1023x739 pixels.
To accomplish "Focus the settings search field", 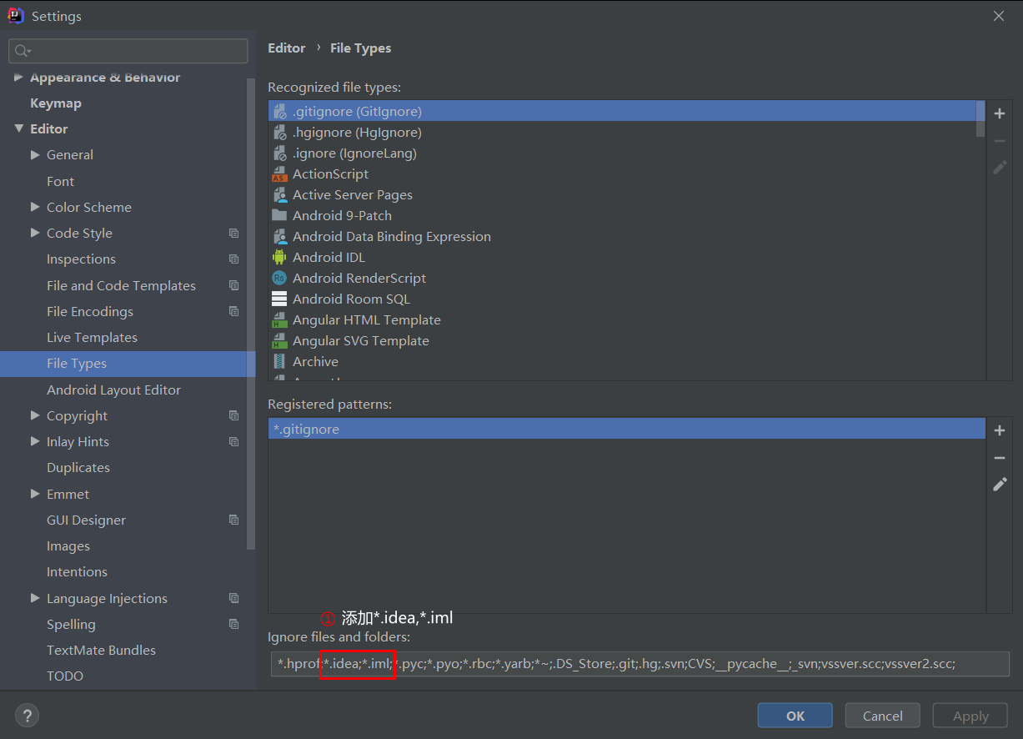I will point(128,51).
